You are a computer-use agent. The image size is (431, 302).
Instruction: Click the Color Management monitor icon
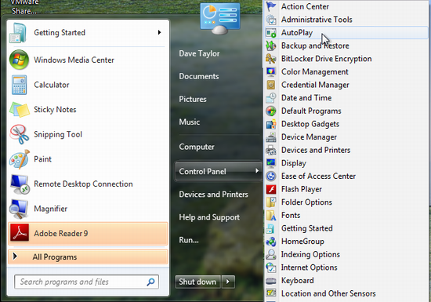click(271, 72)
